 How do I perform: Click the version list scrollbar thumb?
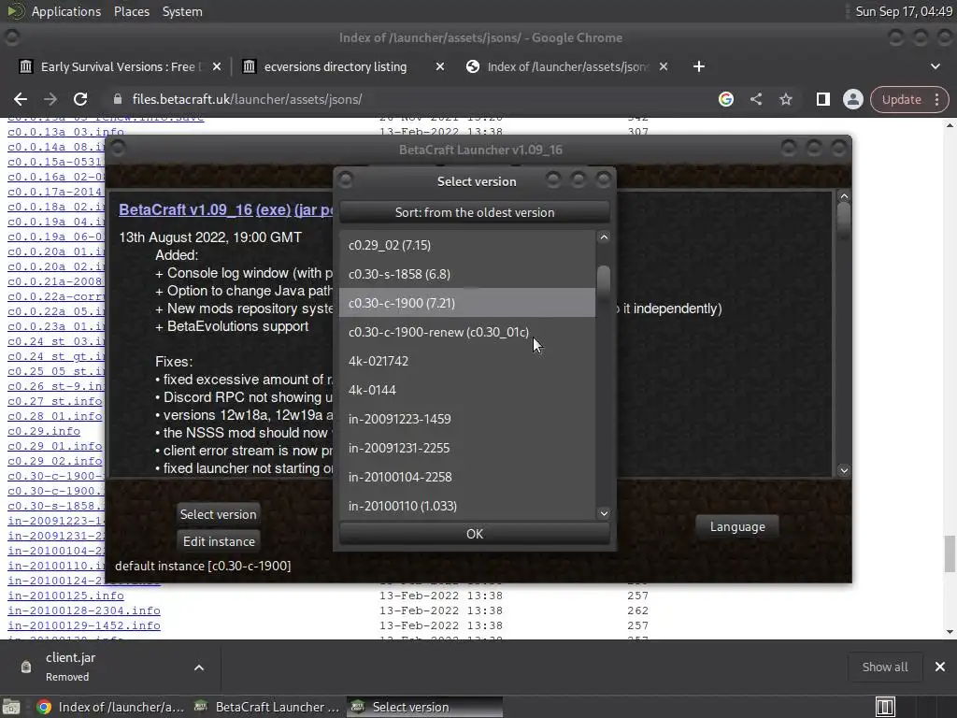[604, 281]
